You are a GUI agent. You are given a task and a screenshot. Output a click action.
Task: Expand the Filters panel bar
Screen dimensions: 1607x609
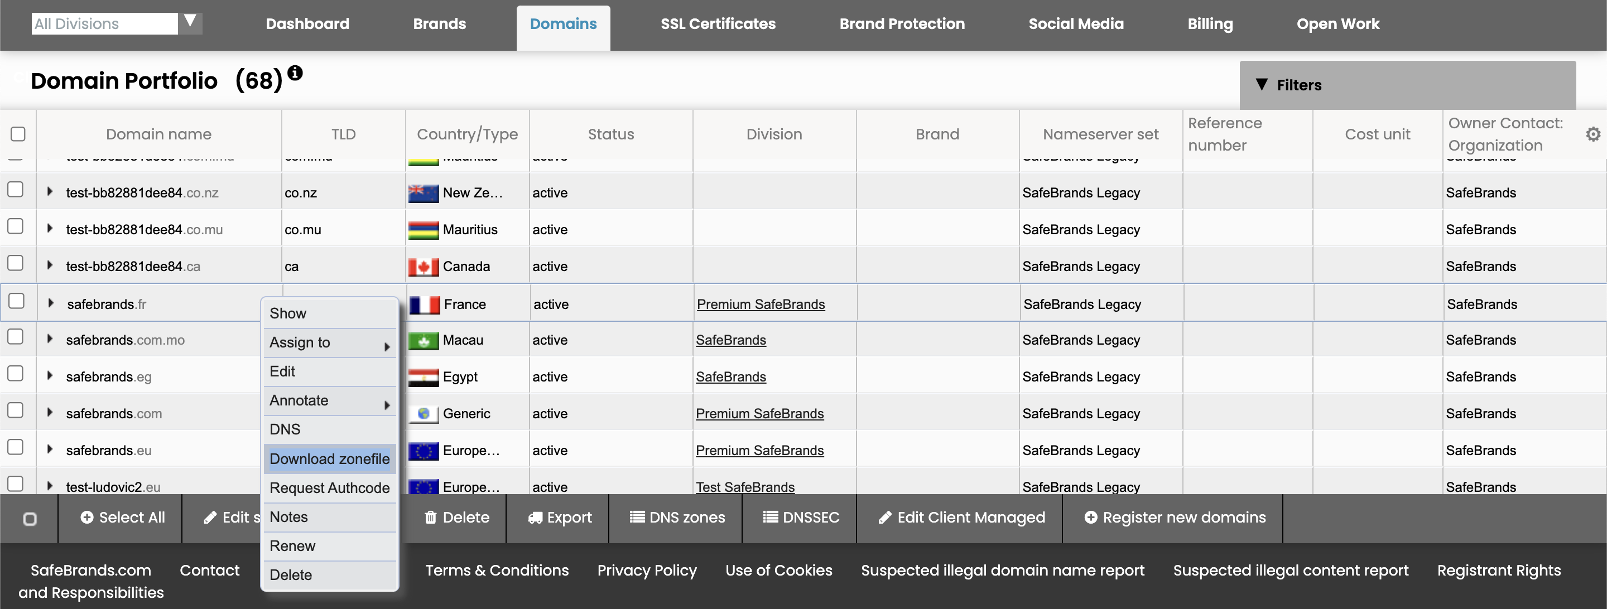point(1407,85)
